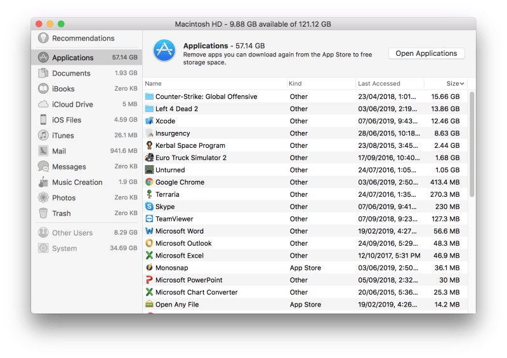Click the Photos flower icon
The width and height of the screenshot is (507, 358).
[43, 197]
